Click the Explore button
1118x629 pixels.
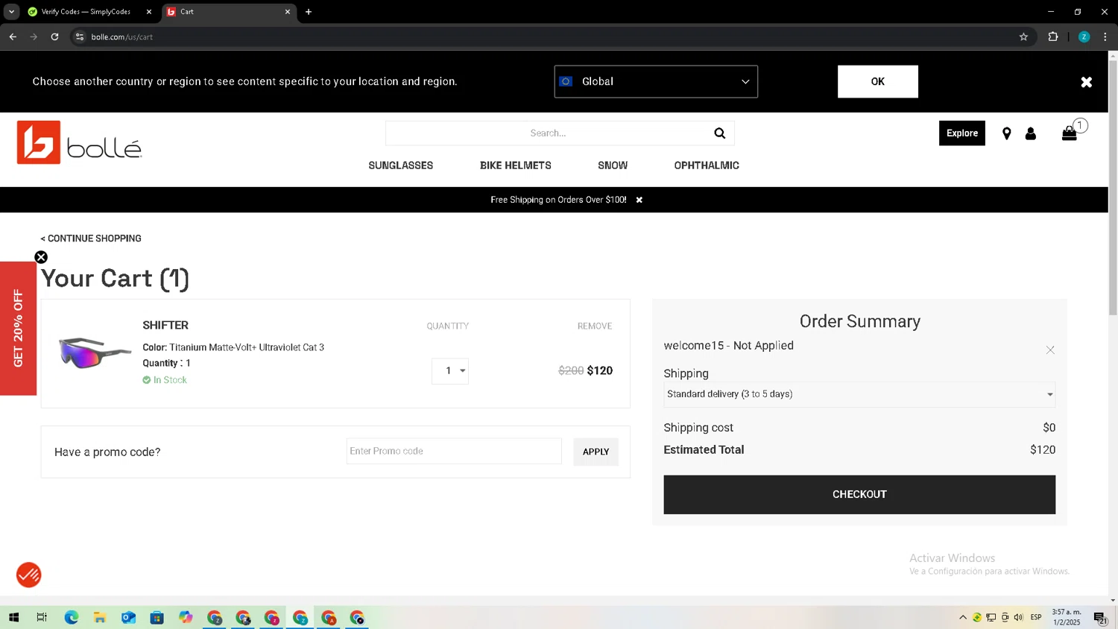tap(961, 133)
